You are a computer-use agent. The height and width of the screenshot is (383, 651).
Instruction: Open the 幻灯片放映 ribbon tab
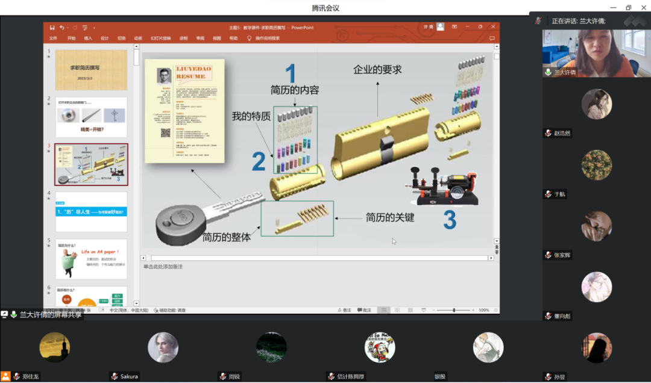coord(160,38)
